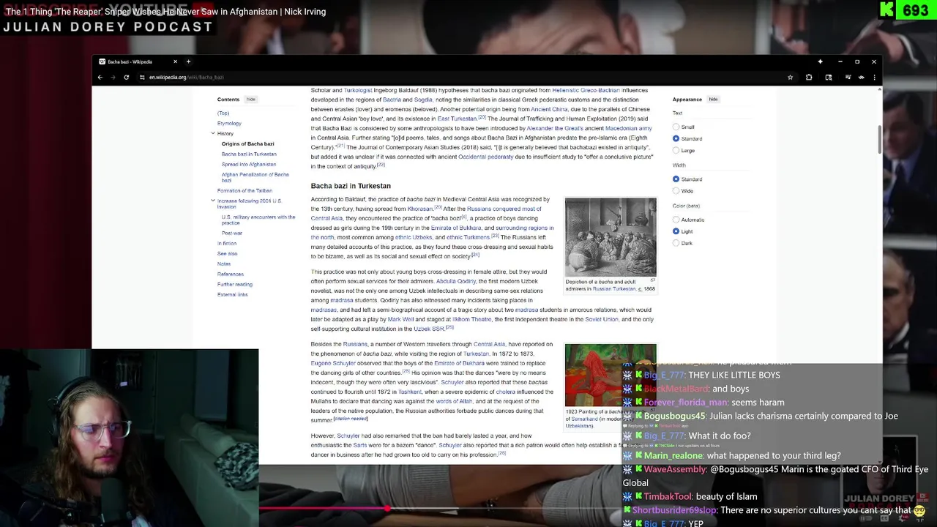Screen dimensions: 937x527
Task: Close the Bacha bazi Wikipedia tab
Action: [x=175, y=61]
